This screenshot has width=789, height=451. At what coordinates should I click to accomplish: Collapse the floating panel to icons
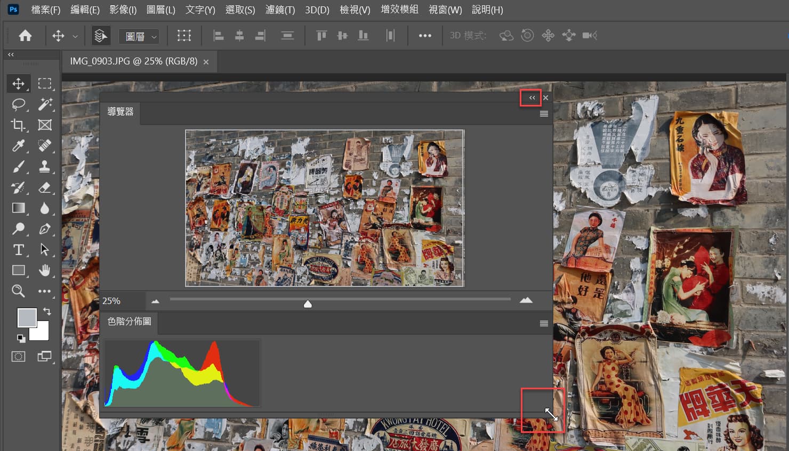tap(532, 97)
